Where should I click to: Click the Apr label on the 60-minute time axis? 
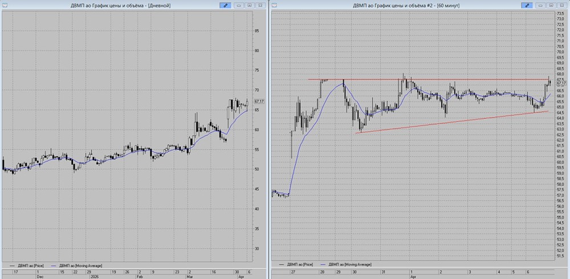point(413,277)
